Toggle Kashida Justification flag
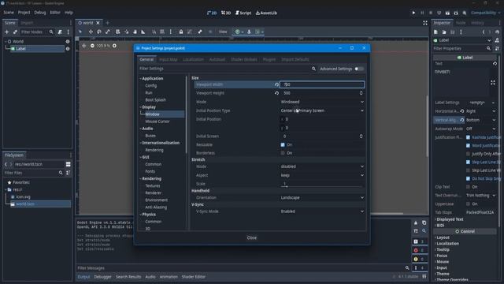Image resolution: width=504 pixels, height=284 pixels. coord(468,137)
